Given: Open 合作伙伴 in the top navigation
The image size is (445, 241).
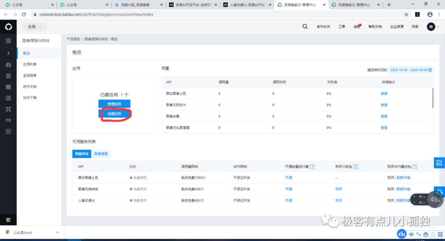Looking at the screenshot, I should pyautogui.click(x=323, y=27).
